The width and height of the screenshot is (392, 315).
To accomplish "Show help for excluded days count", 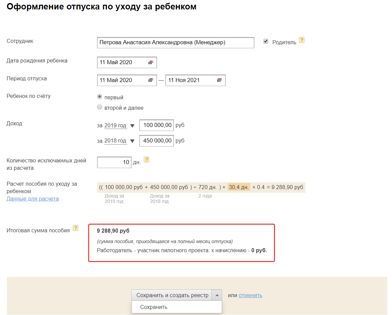I will point(146,160).
